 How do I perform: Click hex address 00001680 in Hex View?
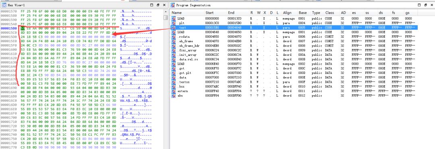9,84
